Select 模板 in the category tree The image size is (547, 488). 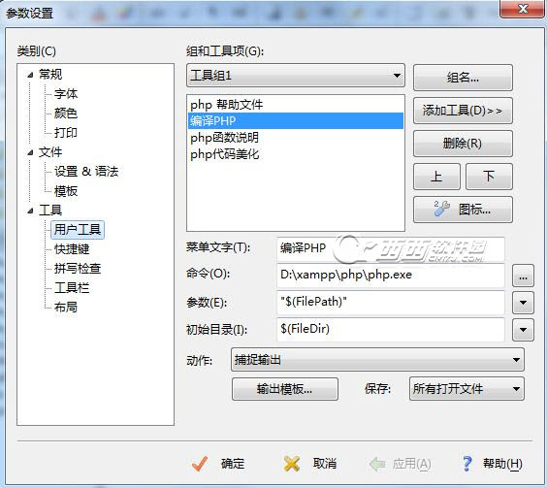point(66,191)
